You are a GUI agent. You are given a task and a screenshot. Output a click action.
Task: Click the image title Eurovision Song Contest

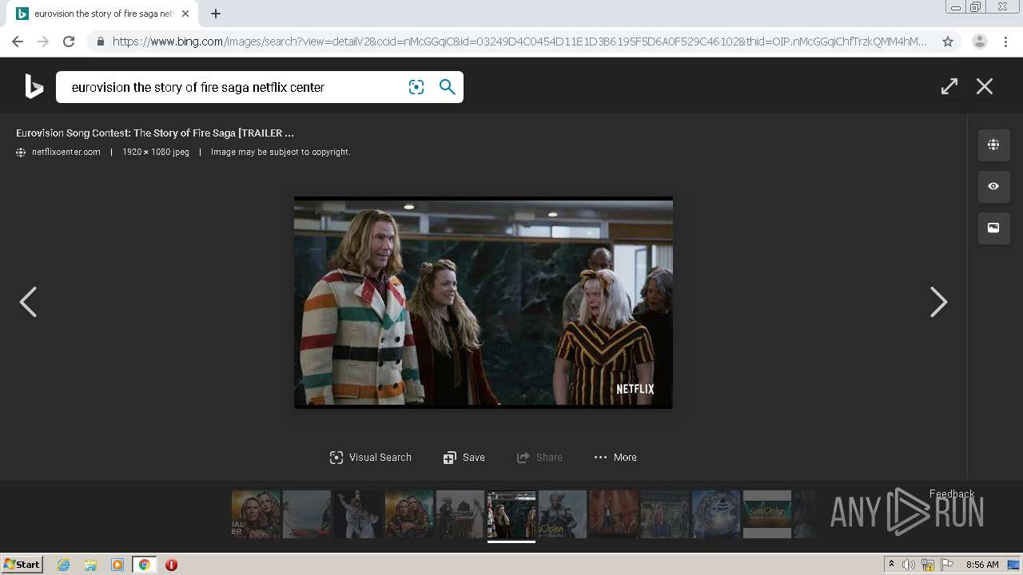155,133
